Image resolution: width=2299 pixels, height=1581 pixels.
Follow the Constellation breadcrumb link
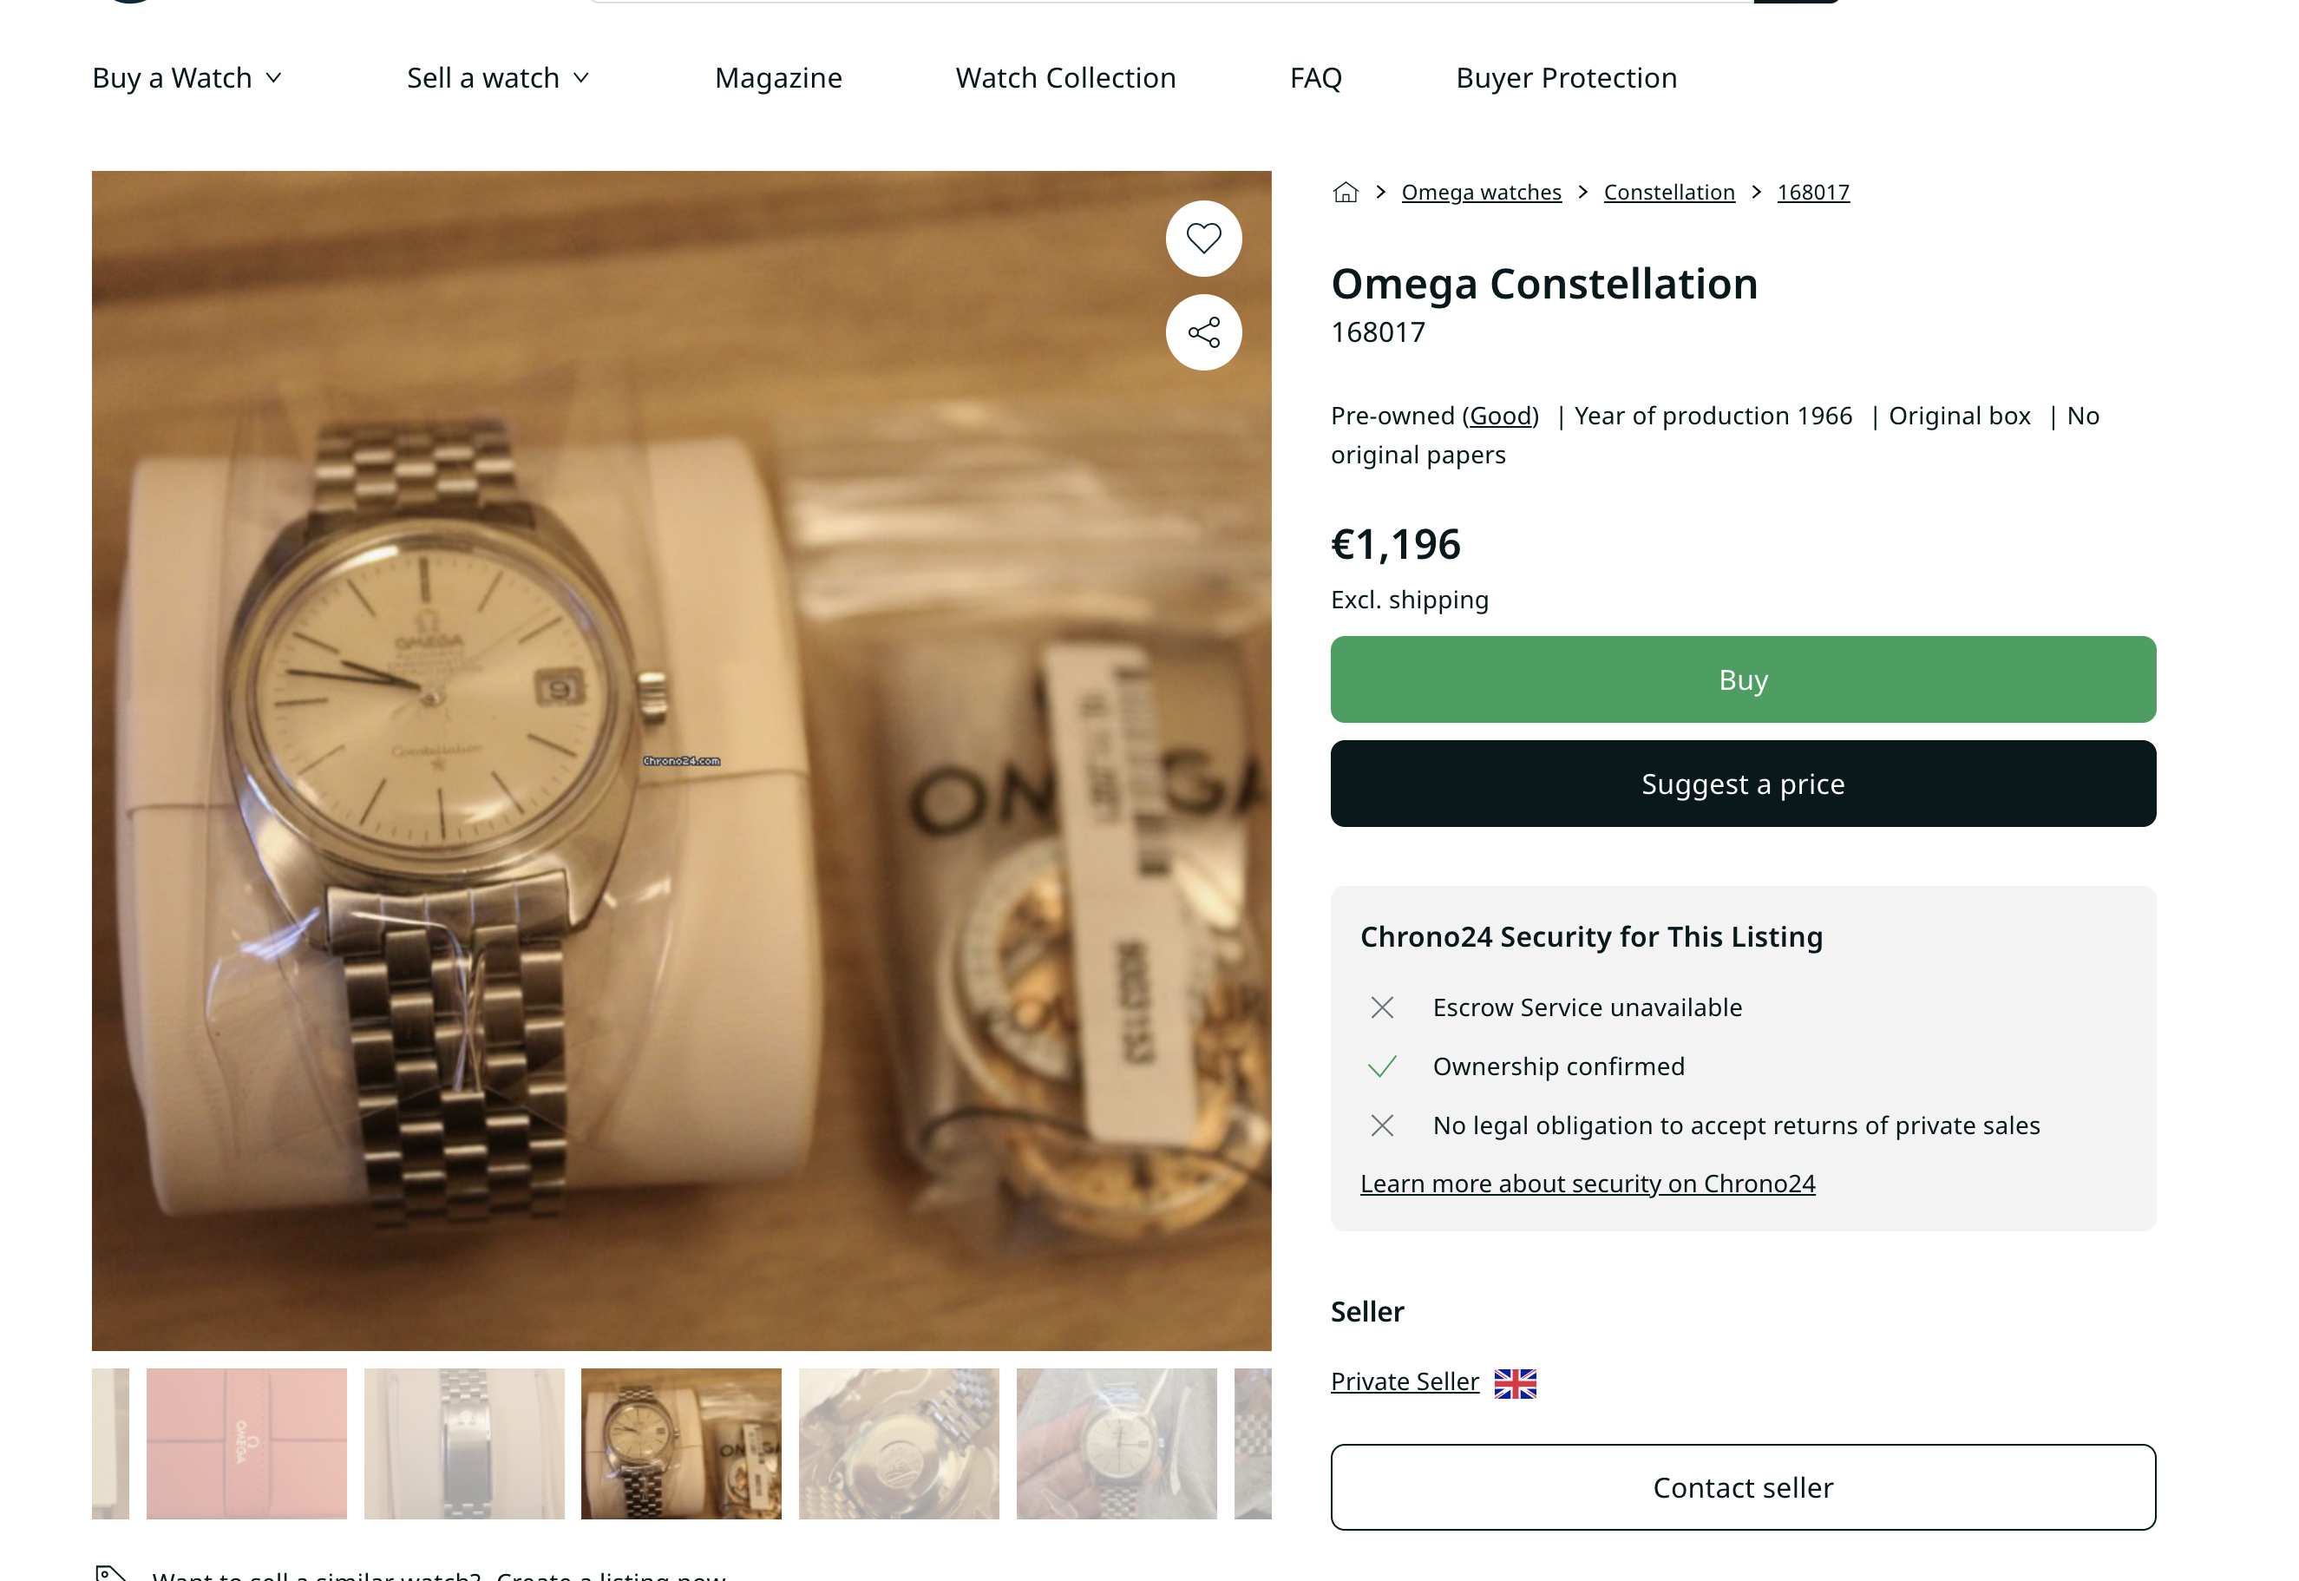1668,192
